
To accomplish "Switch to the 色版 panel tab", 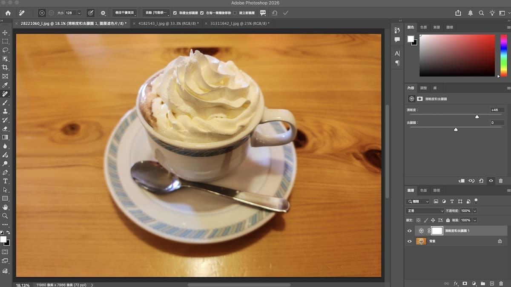I will click(x=424, y=190).
